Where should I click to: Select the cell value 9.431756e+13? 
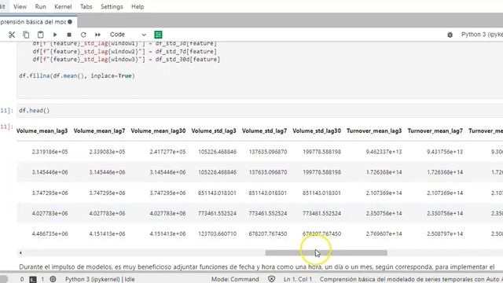coord(445,152)
